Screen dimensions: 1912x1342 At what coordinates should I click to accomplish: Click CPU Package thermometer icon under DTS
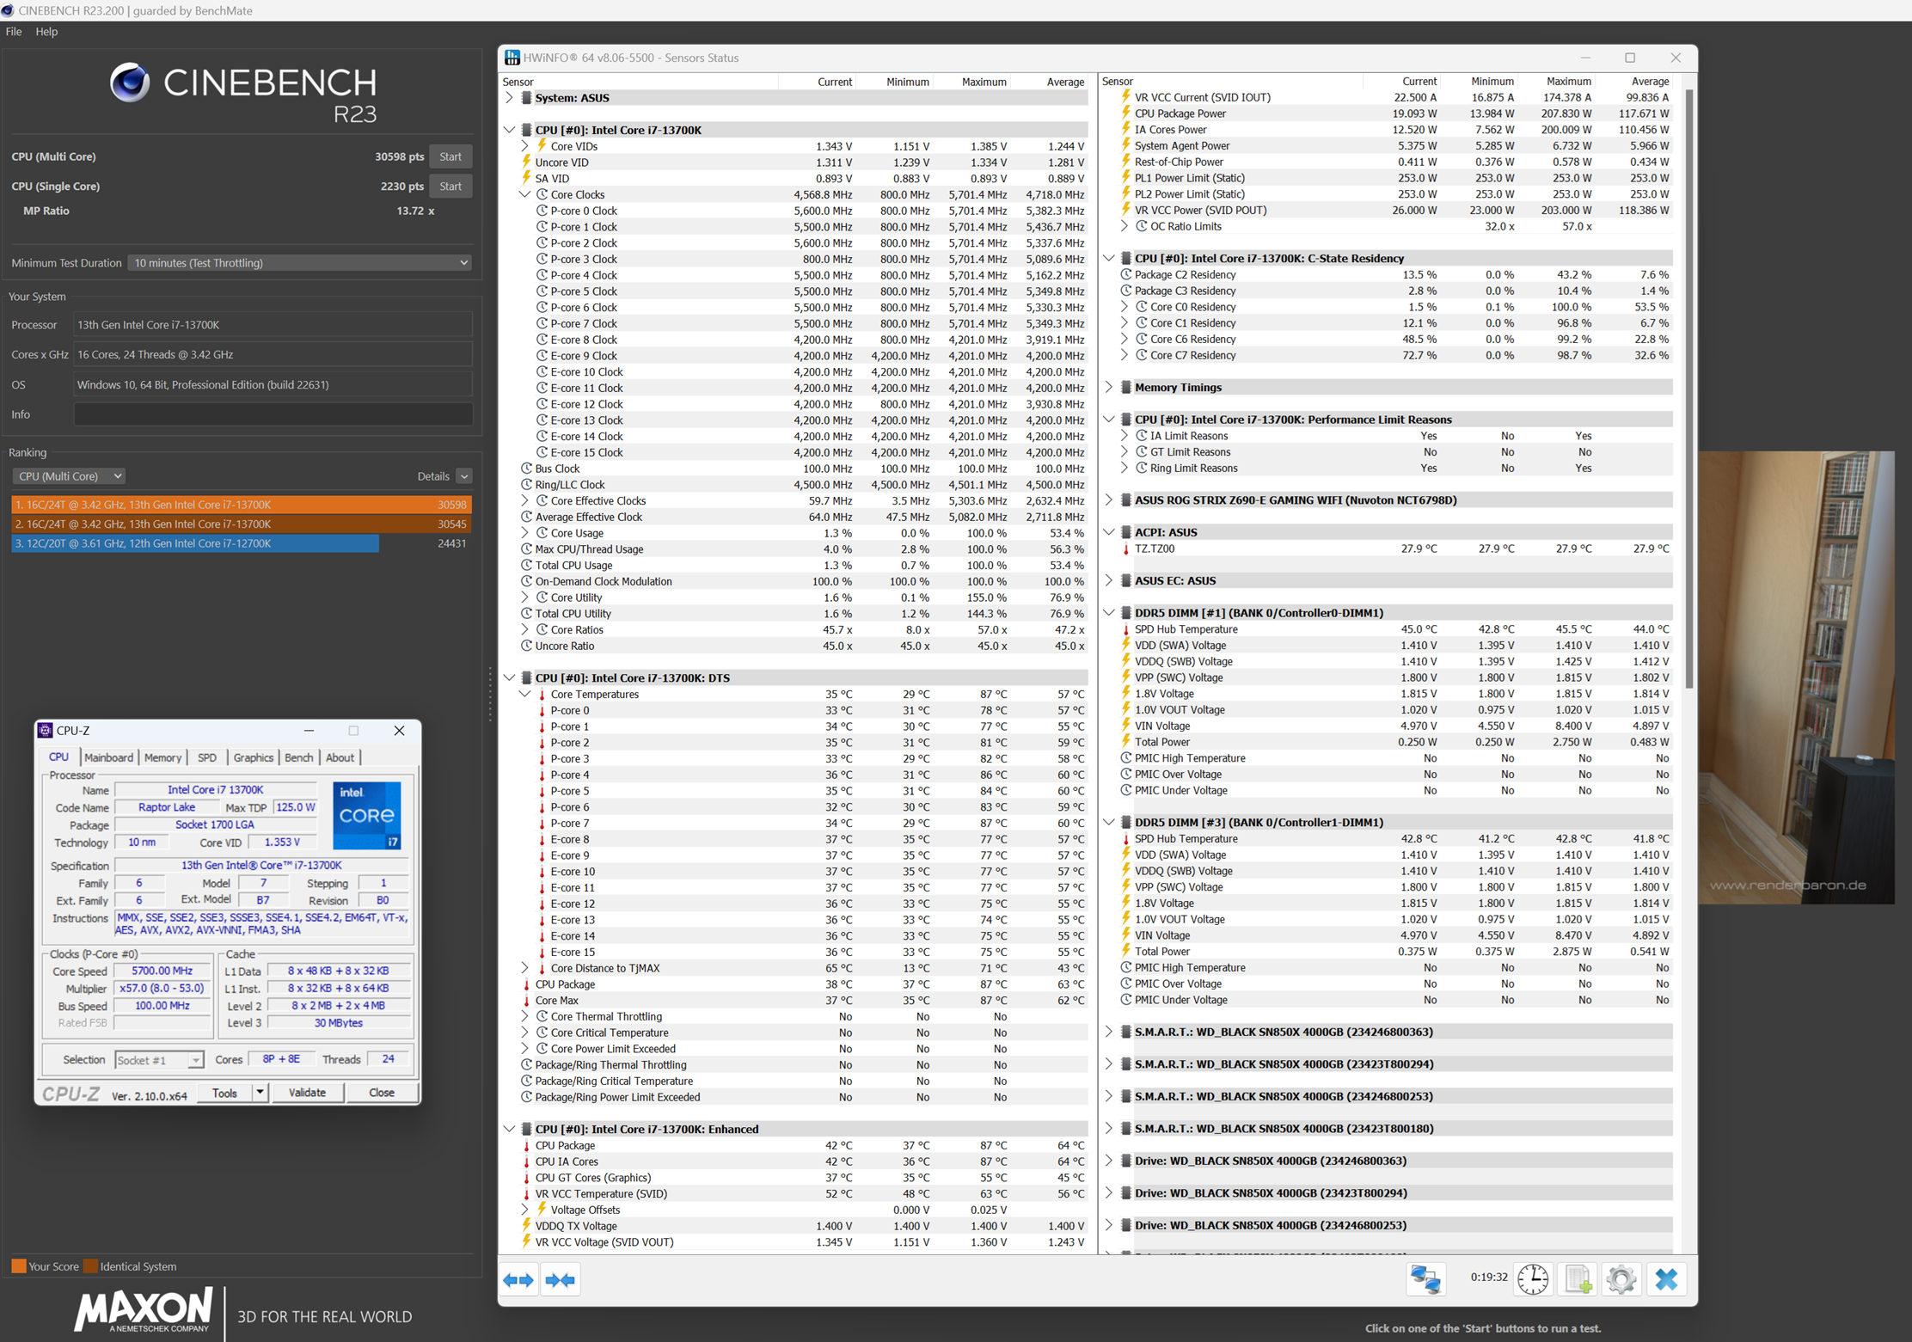pyautogui.click(x=526, y=984)
